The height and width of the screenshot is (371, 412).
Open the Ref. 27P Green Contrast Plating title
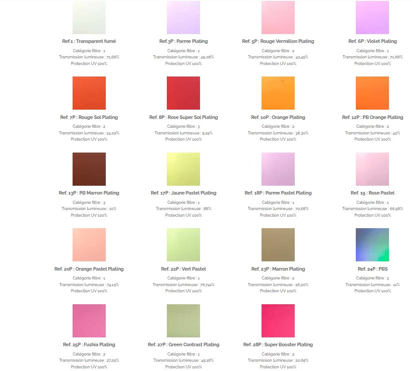click(x=183, y=344)
